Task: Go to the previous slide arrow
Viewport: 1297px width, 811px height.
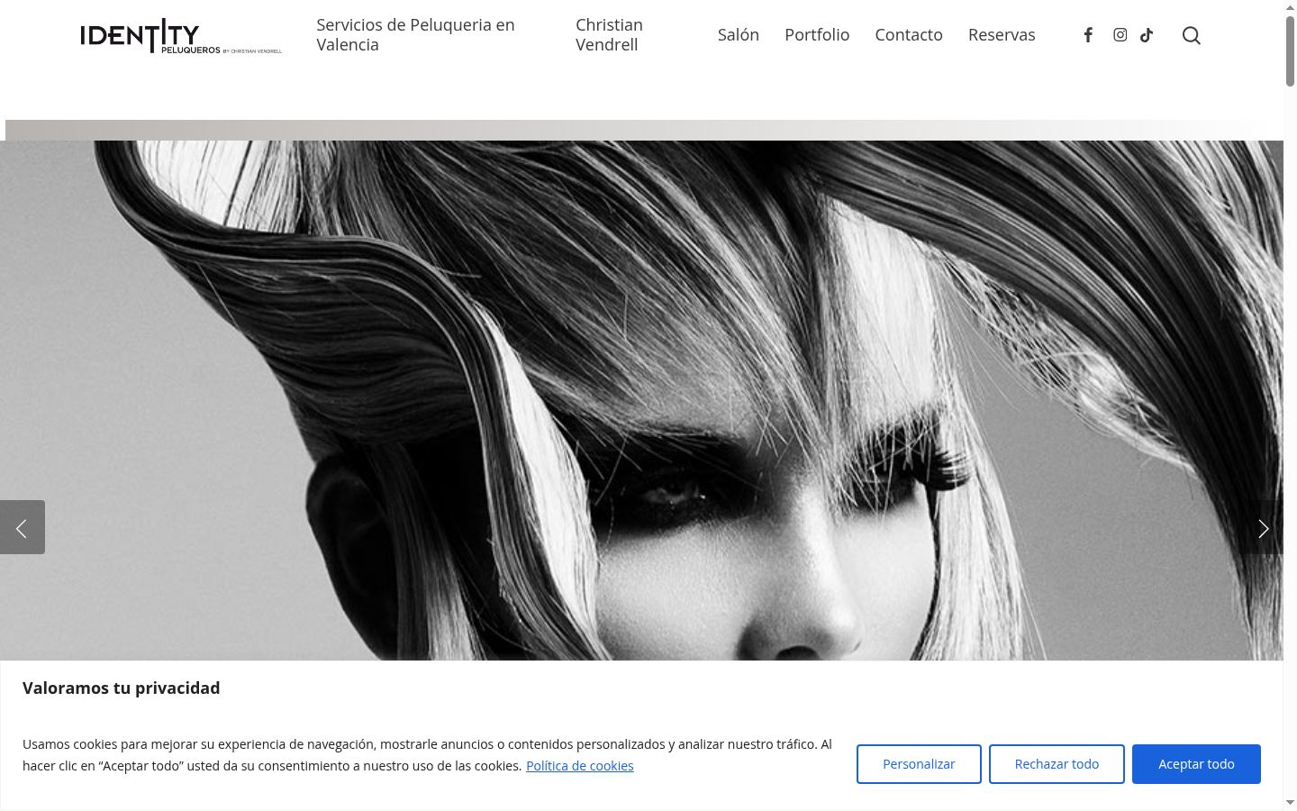Action: (x=23, y=527)
